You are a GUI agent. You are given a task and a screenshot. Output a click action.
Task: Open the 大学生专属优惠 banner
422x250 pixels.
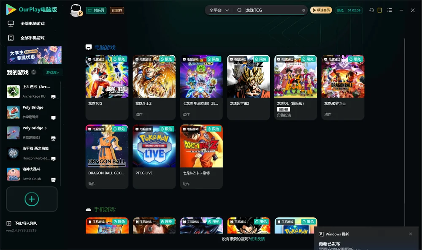tap(34, 55)
